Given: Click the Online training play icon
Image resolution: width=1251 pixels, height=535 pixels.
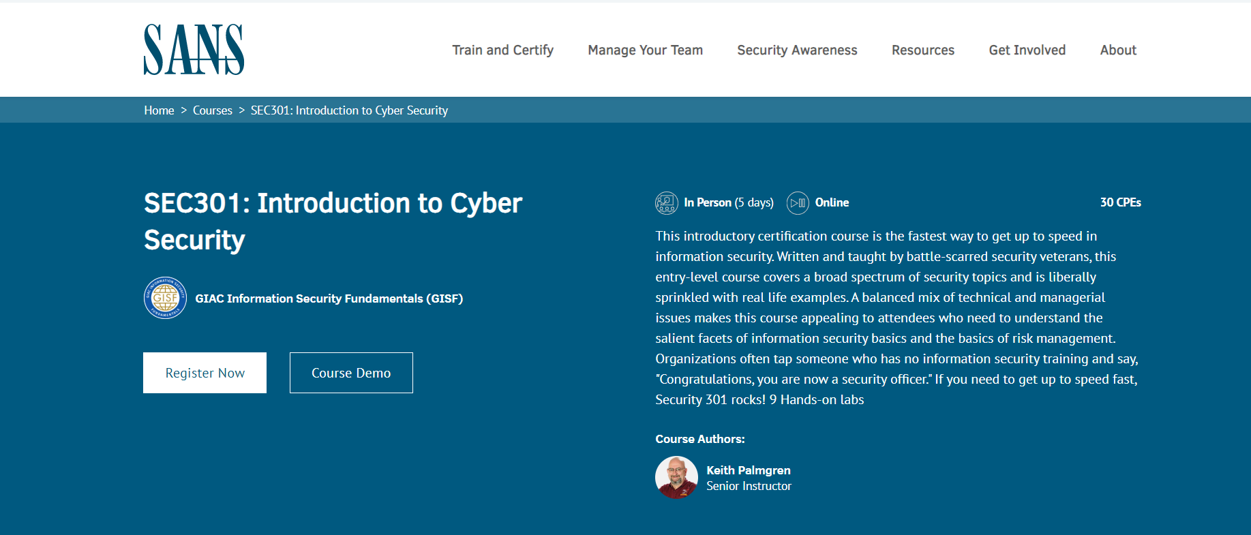Looking at the screenshot, I should click(798, 202).
